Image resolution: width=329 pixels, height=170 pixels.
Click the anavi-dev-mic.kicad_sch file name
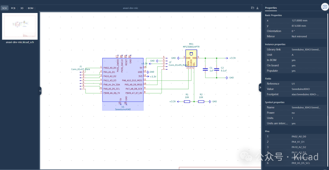(x=20, y=42)
